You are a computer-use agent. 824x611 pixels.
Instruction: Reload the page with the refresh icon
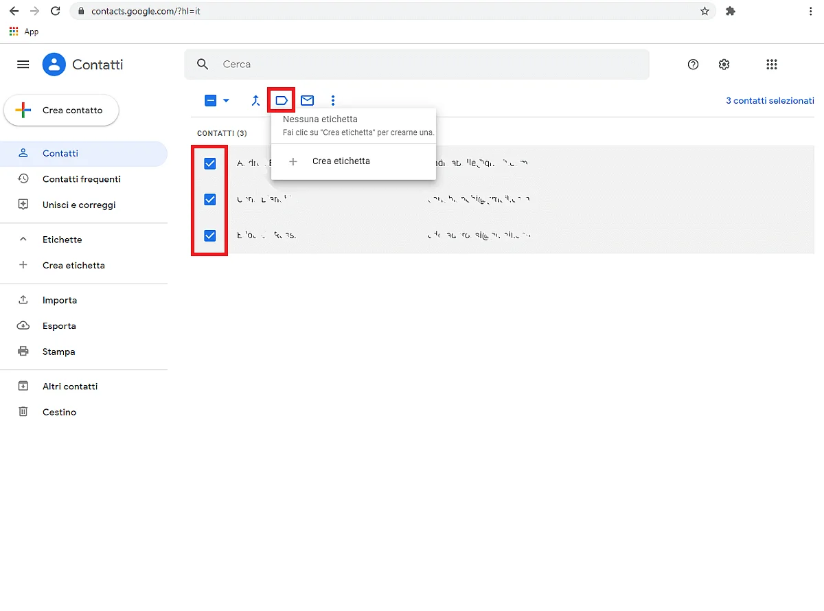point(56,11)
